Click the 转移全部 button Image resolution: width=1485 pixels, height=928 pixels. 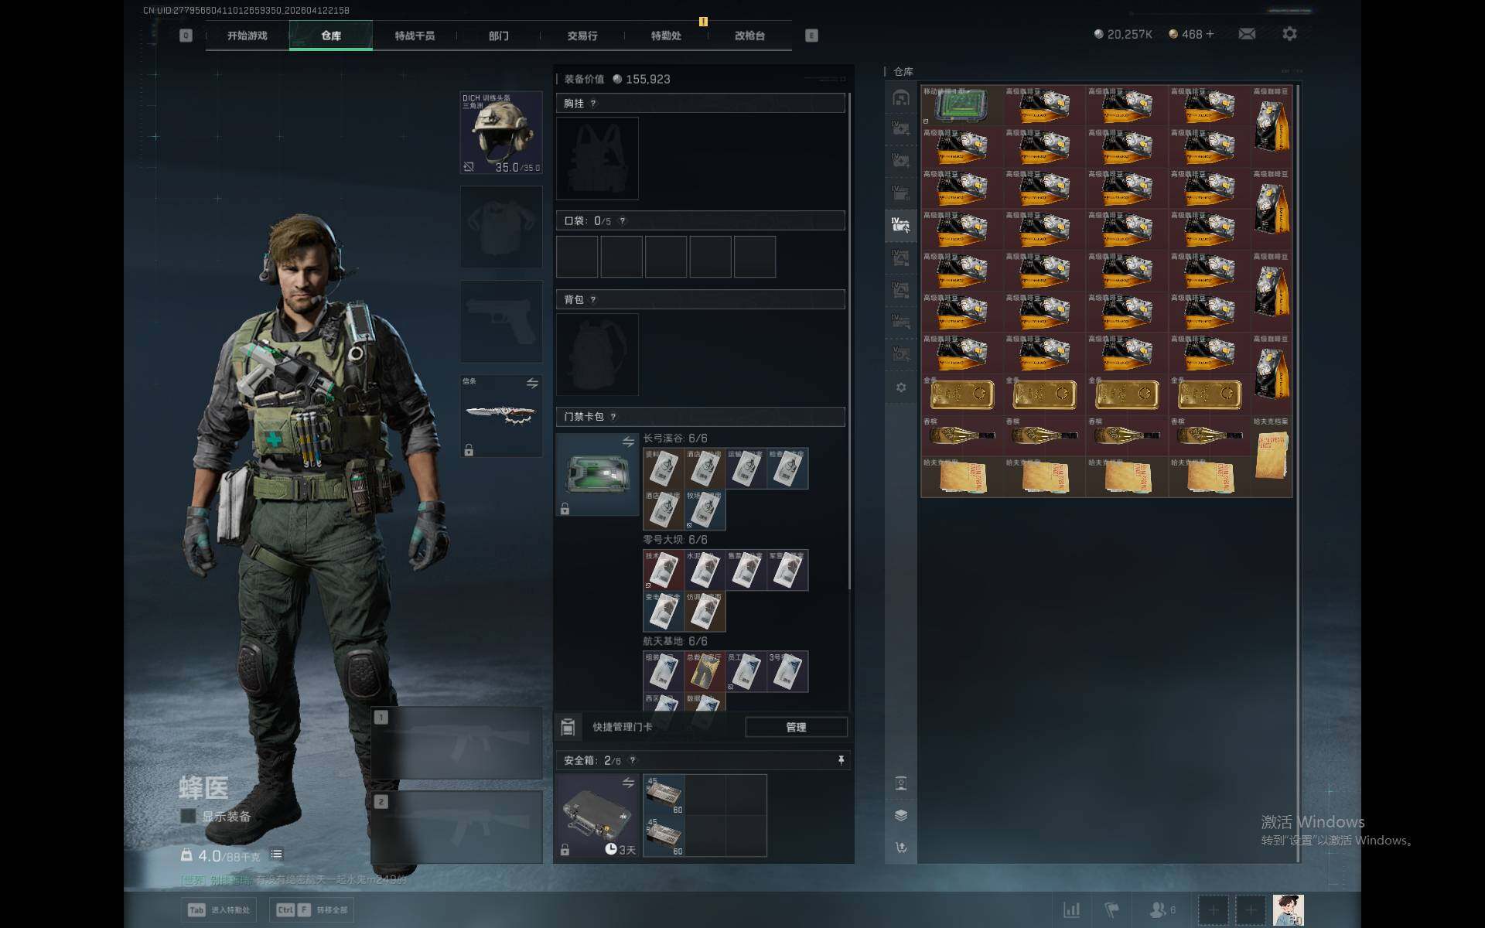[312, 909]
